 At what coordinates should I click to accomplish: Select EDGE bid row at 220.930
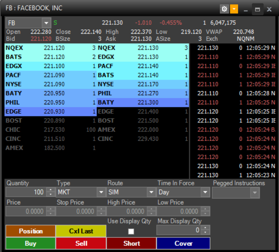coord(50,112)
